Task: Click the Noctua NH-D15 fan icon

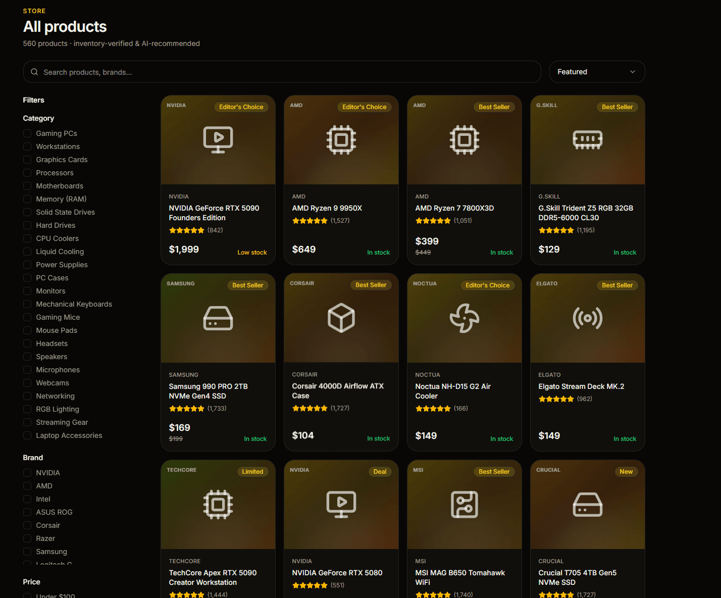Action: [465, 318]
